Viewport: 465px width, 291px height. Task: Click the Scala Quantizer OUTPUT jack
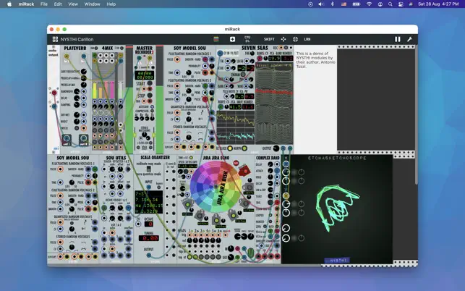[148, 255]
